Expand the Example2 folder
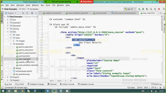 coord(8,26)
